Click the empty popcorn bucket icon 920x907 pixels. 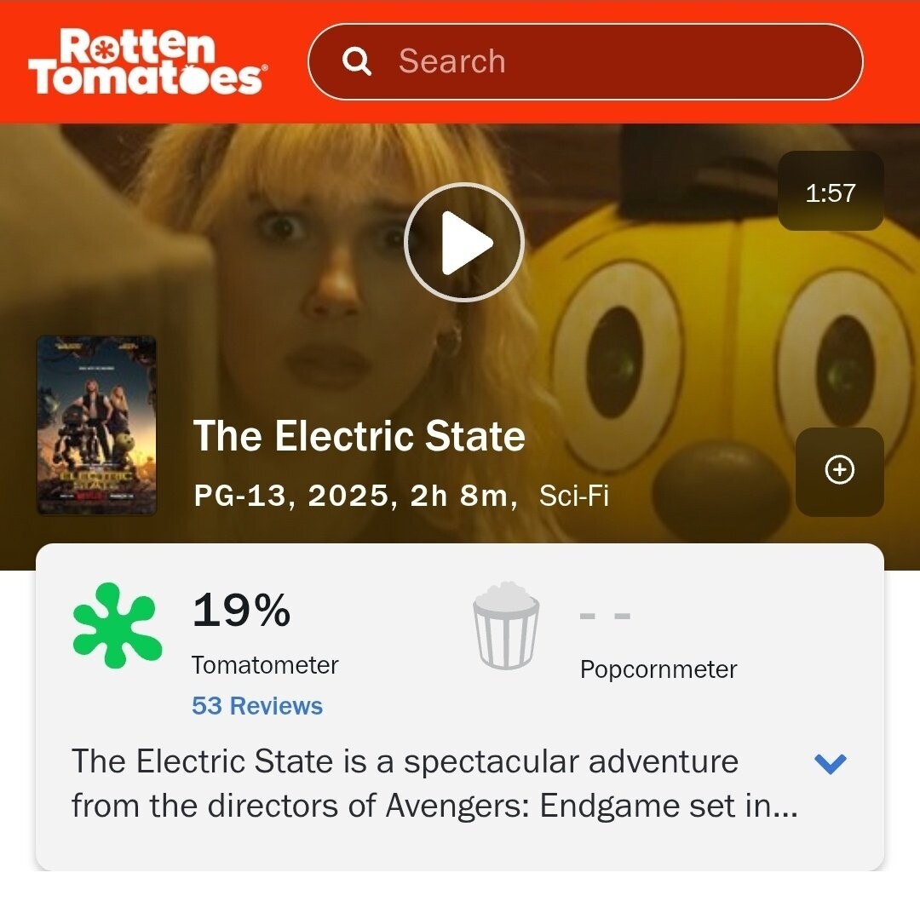[506, 625]
